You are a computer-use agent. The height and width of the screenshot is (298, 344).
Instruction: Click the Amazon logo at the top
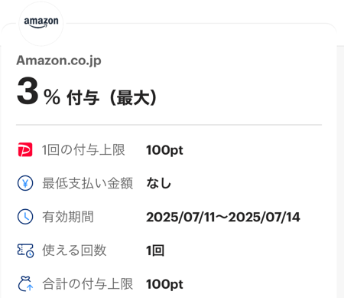click(x=41, y=23)
